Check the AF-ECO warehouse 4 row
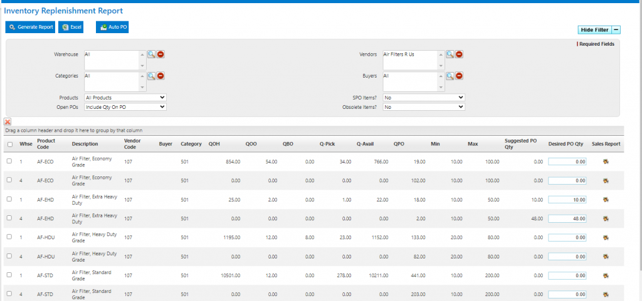Viewport: 642px width, 301px height. 9,180
